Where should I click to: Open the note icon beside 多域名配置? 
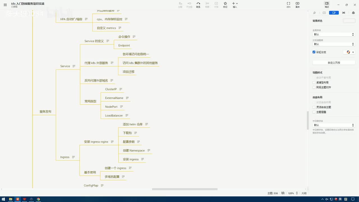(x=123, y=177)
